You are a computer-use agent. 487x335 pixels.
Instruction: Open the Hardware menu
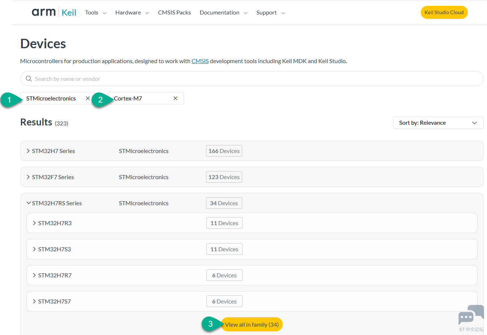tap(132, 13)
